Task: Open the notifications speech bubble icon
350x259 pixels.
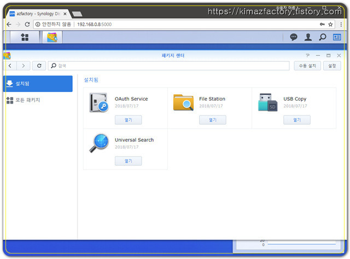Action: pyautogui.click(x=294, y=37)
